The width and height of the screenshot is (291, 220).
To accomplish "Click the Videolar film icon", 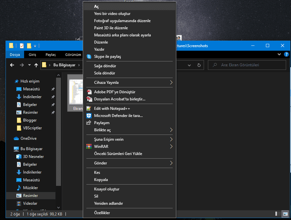I will (19, 203).
